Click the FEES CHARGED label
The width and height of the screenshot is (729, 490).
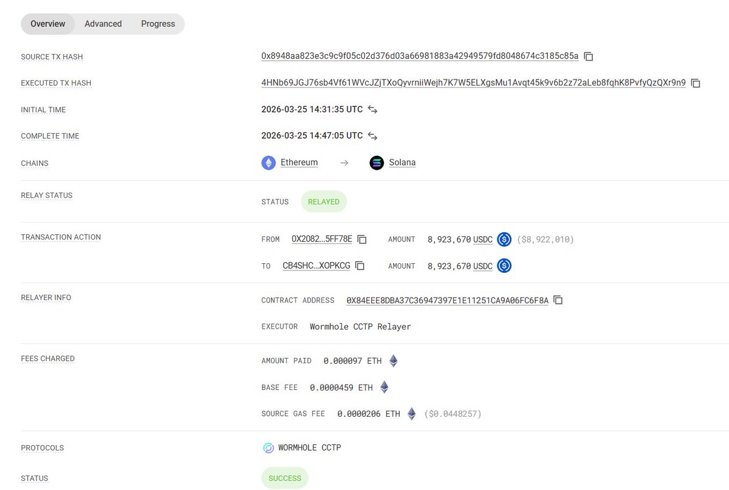pyautogui.click(x=48, y=358)
